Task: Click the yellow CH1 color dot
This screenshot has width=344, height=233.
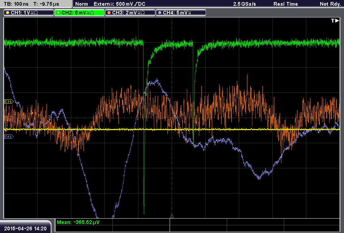Action: 8,13
